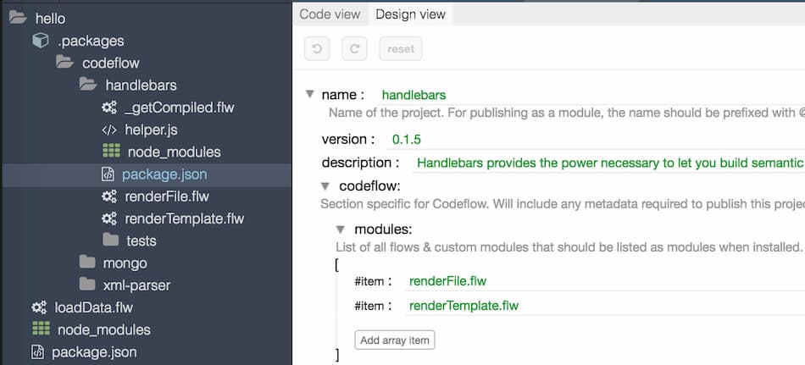Select the handlebars folder label
Screen dimensions: 805x365
[142, 86]
